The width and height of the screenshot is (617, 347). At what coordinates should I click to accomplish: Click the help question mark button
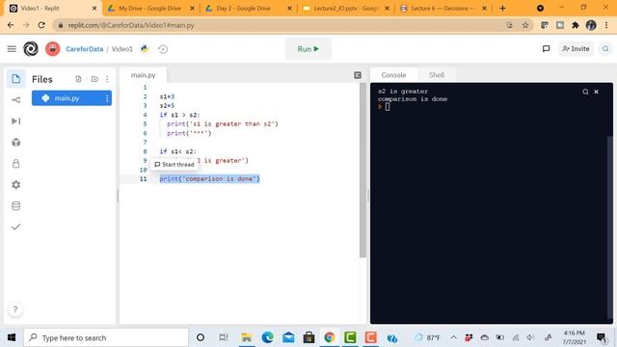pos(15,309)
